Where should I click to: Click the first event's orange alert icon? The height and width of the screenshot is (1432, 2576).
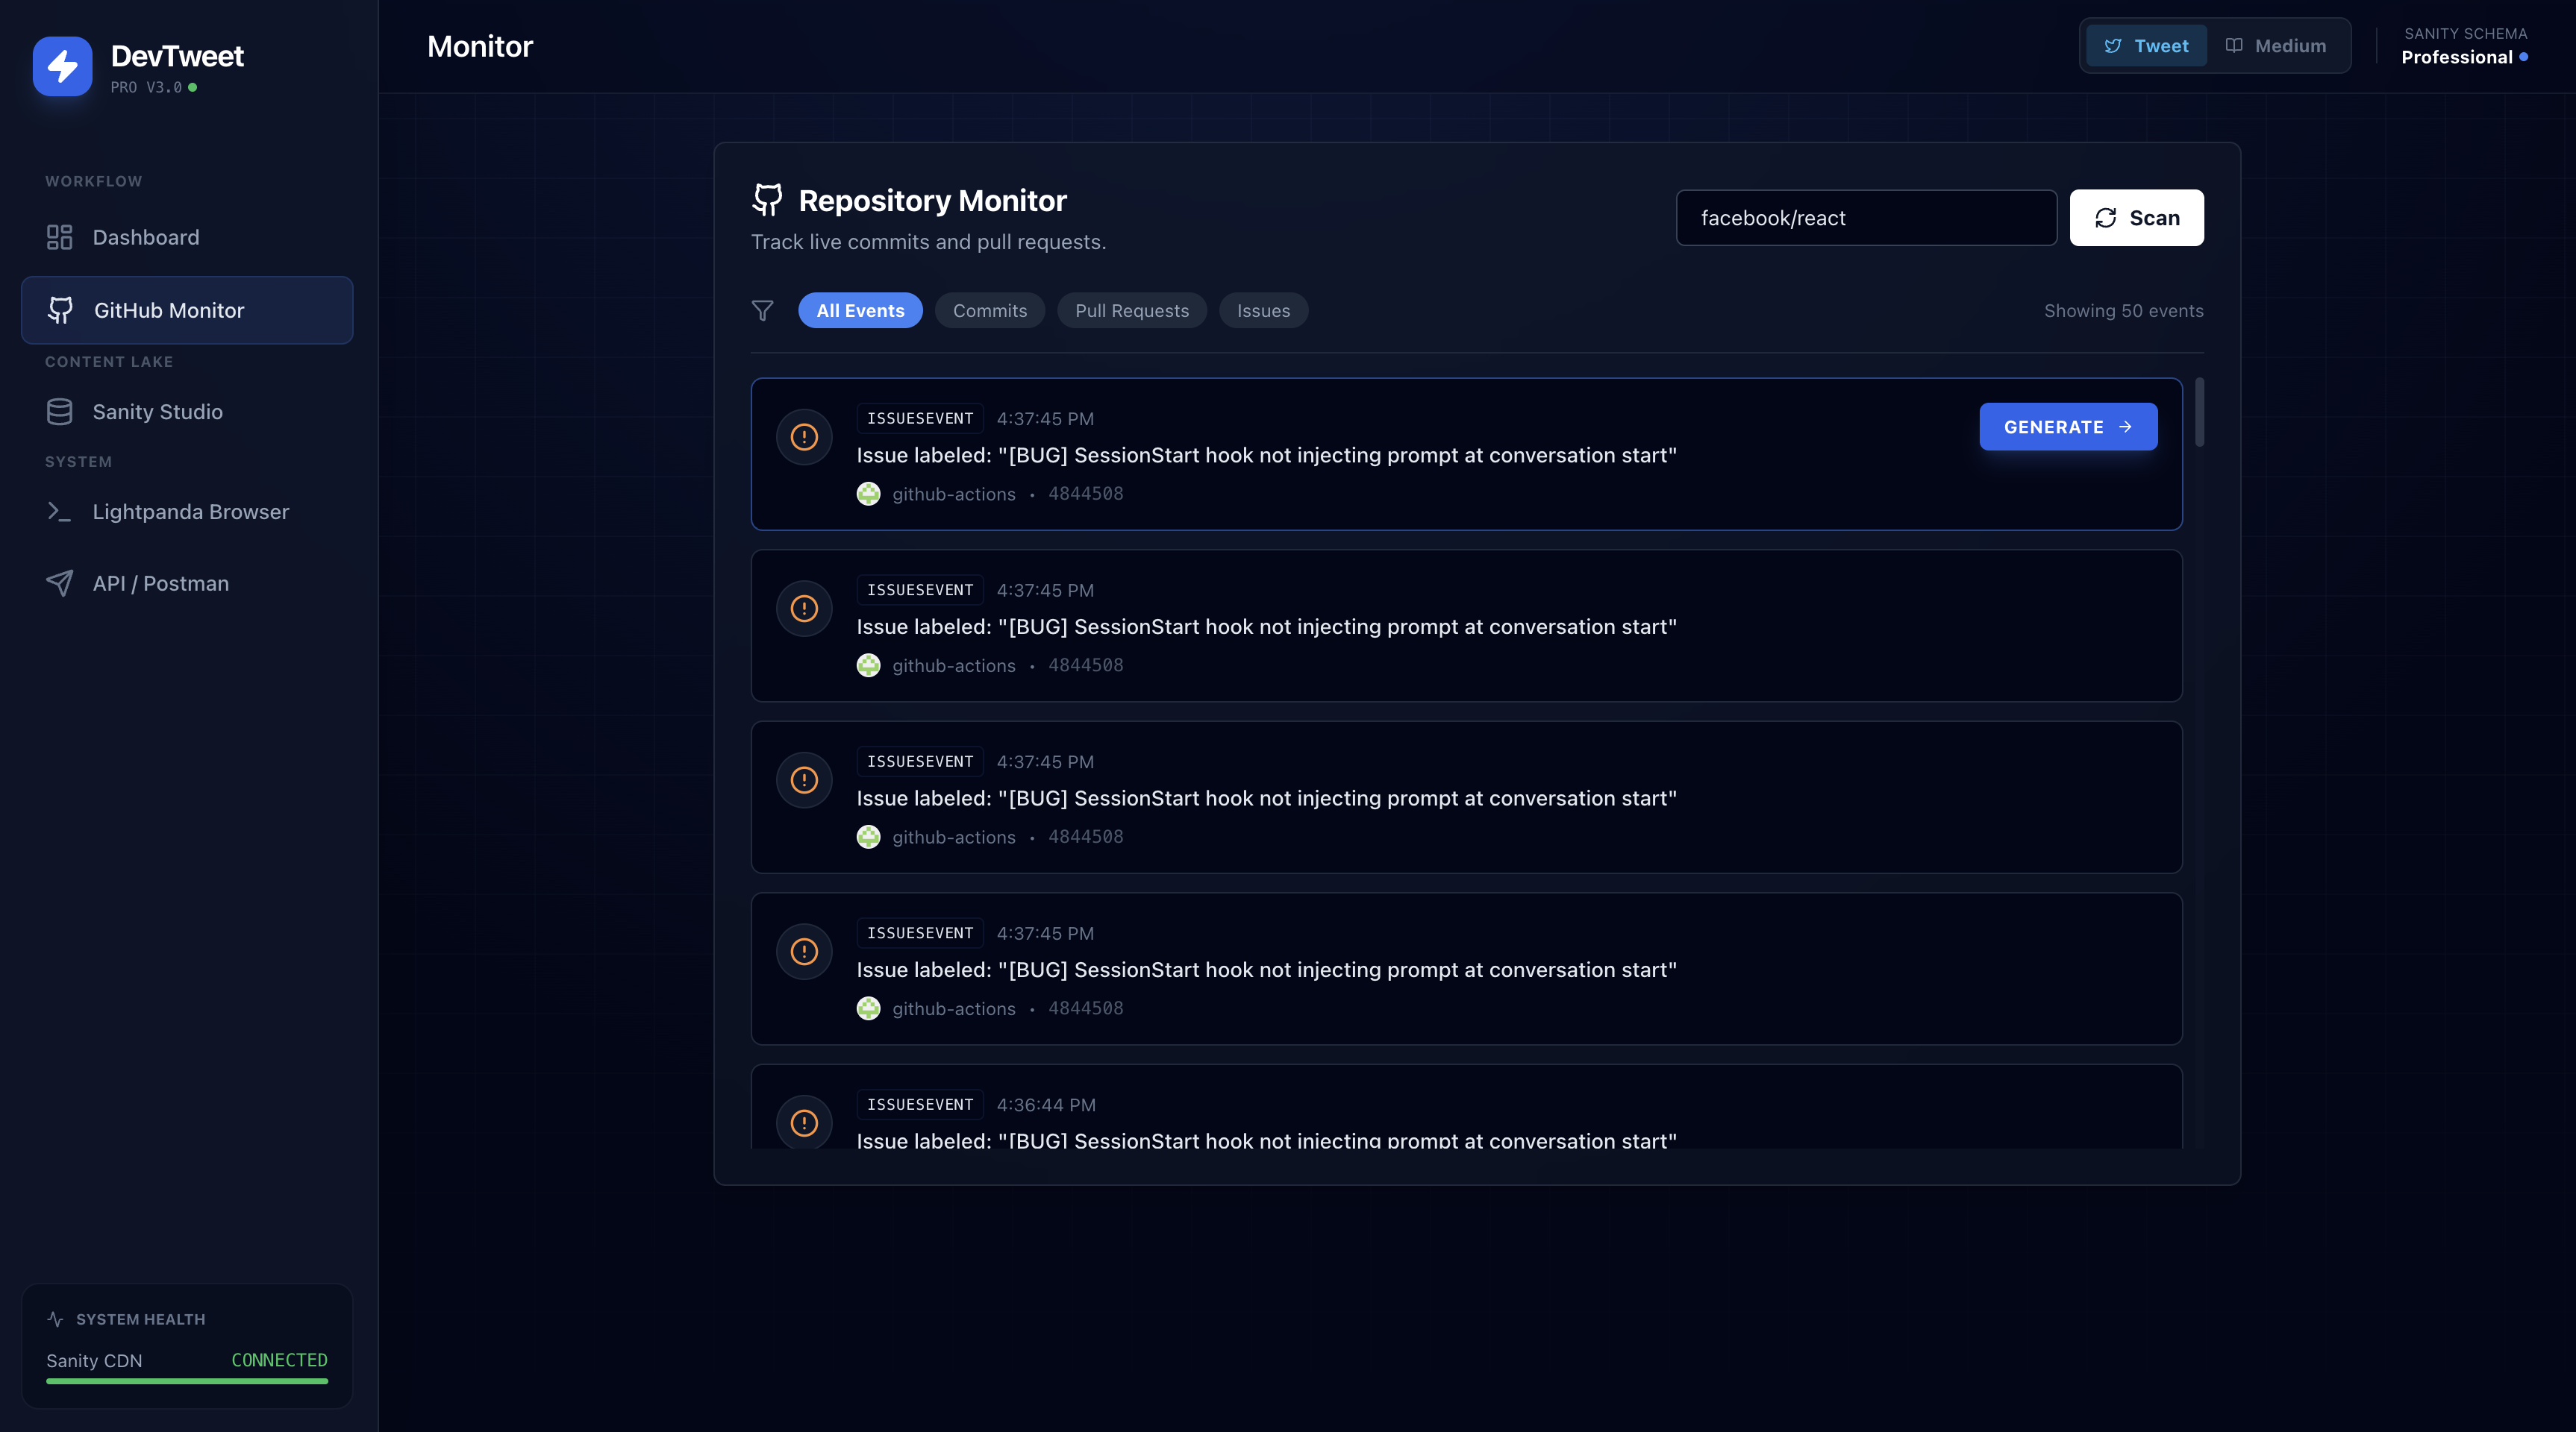click(x=804, y=437)
